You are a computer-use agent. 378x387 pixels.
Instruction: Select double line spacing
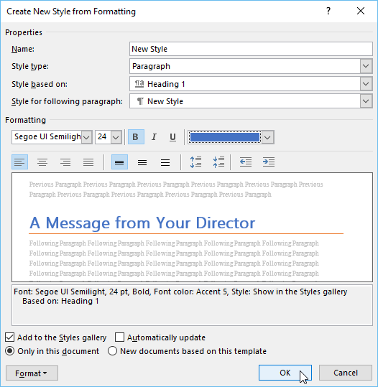[165, 162]
